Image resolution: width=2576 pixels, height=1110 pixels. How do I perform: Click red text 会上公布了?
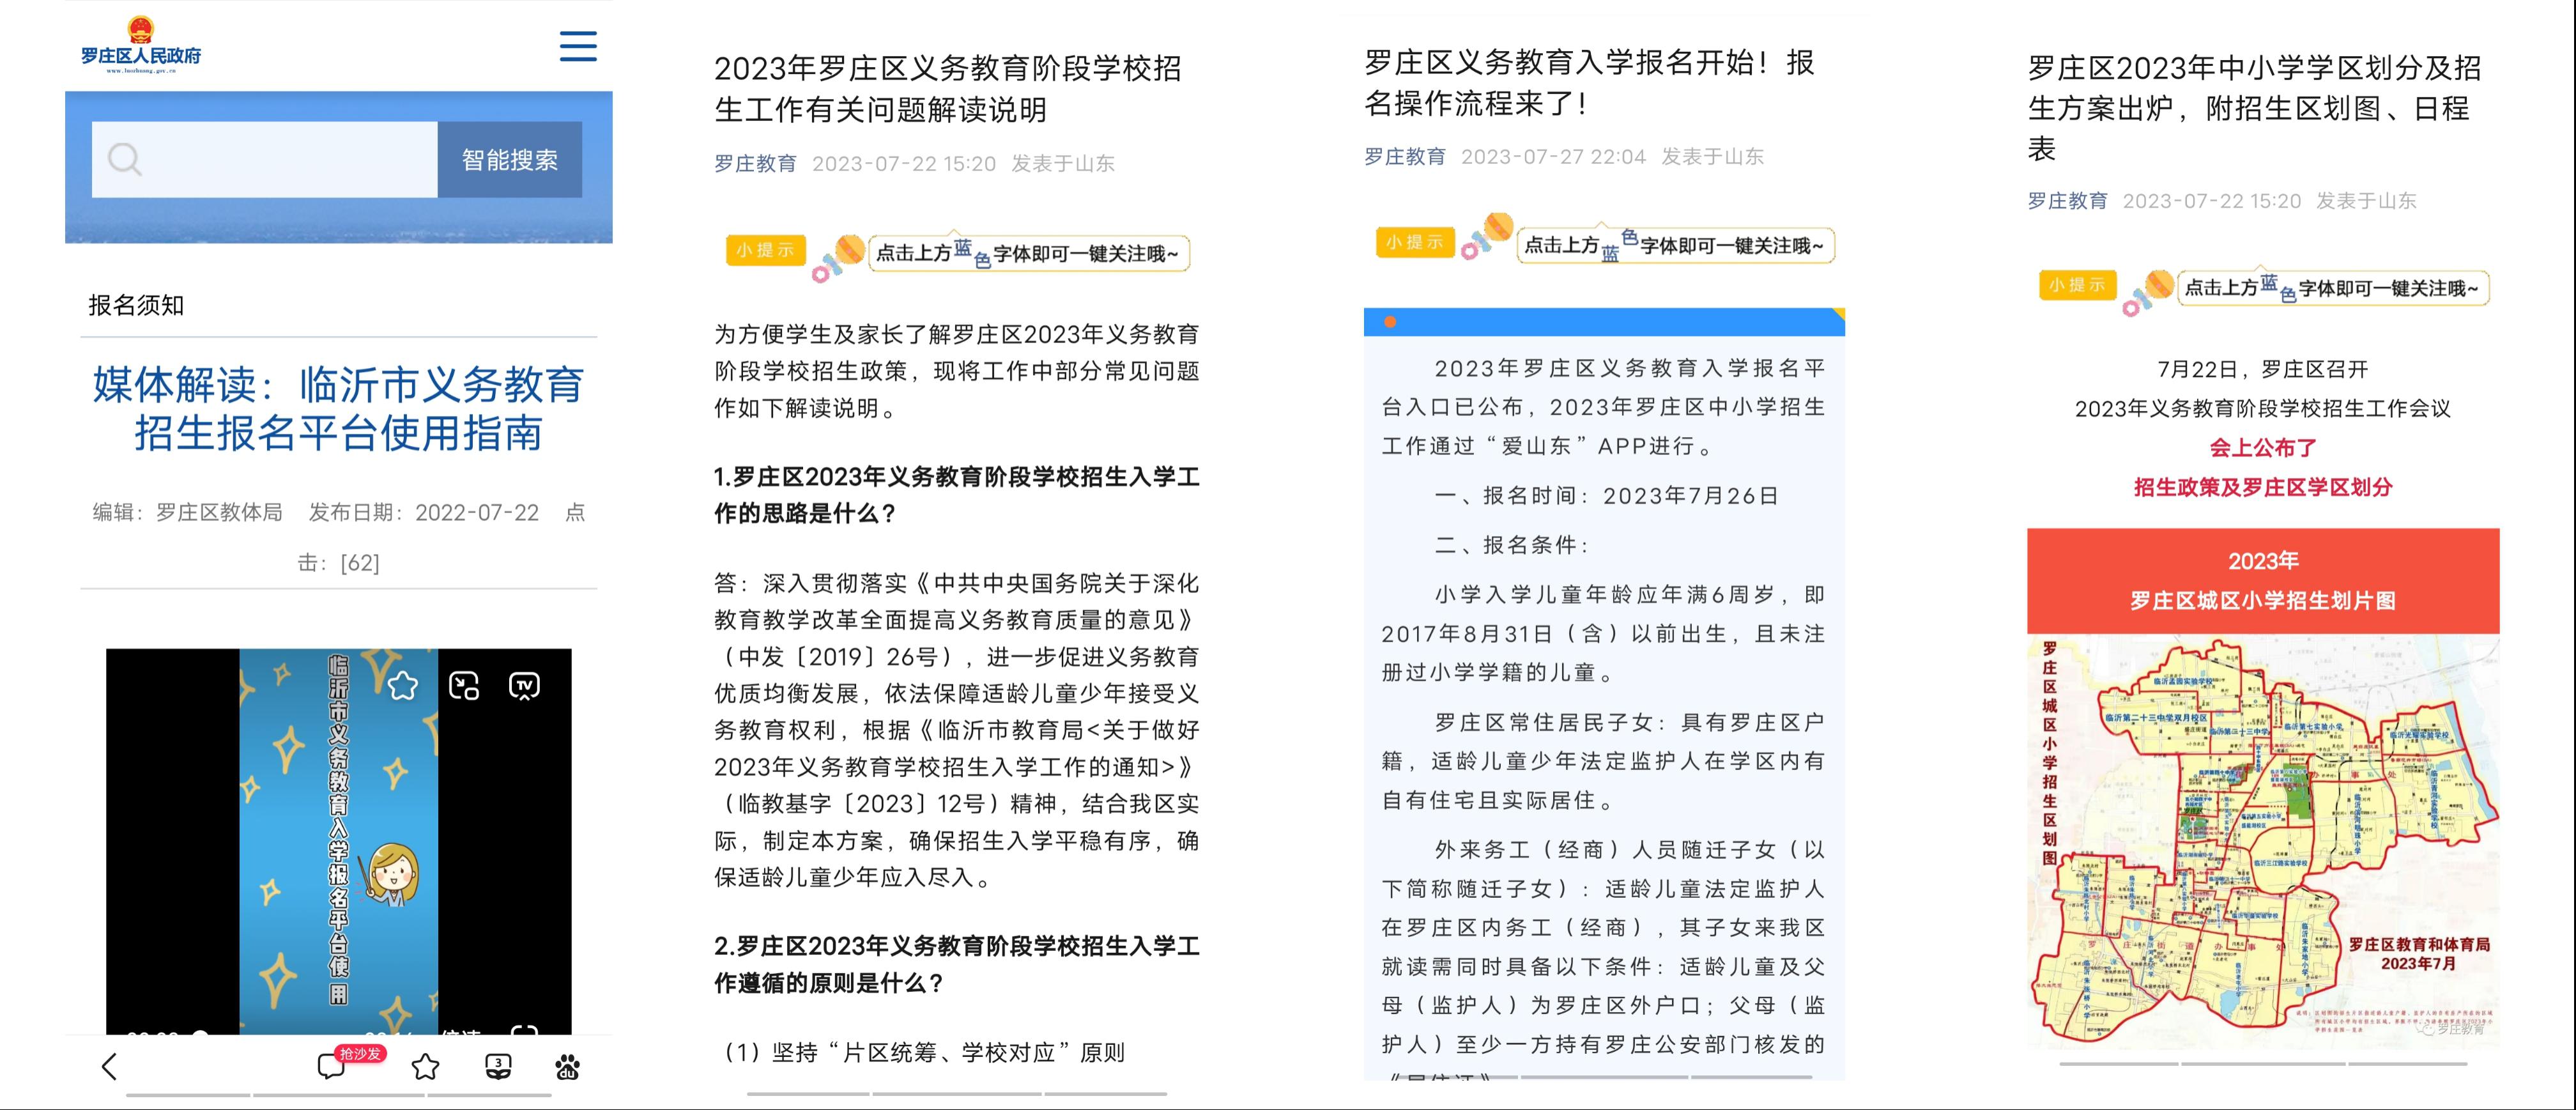coord(2263,448)
